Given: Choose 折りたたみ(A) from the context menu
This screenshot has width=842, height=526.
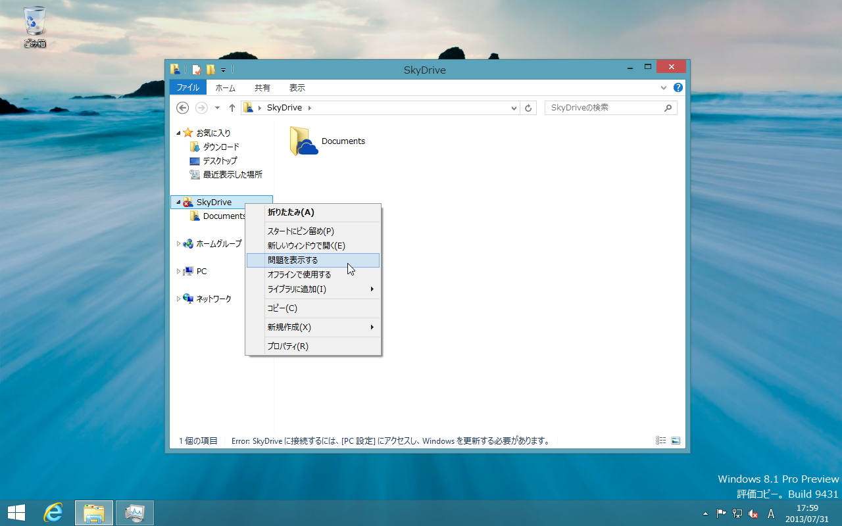Looking at the screenshot, I should tap(313, 212).
